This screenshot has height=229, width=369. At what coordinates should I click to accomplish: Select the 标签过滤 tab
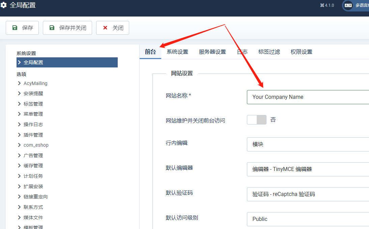(x=269, y=52)
